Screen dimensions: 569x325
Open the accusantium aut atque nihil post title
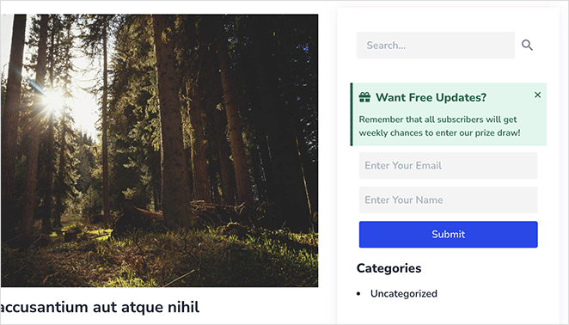tap(99, 307)
